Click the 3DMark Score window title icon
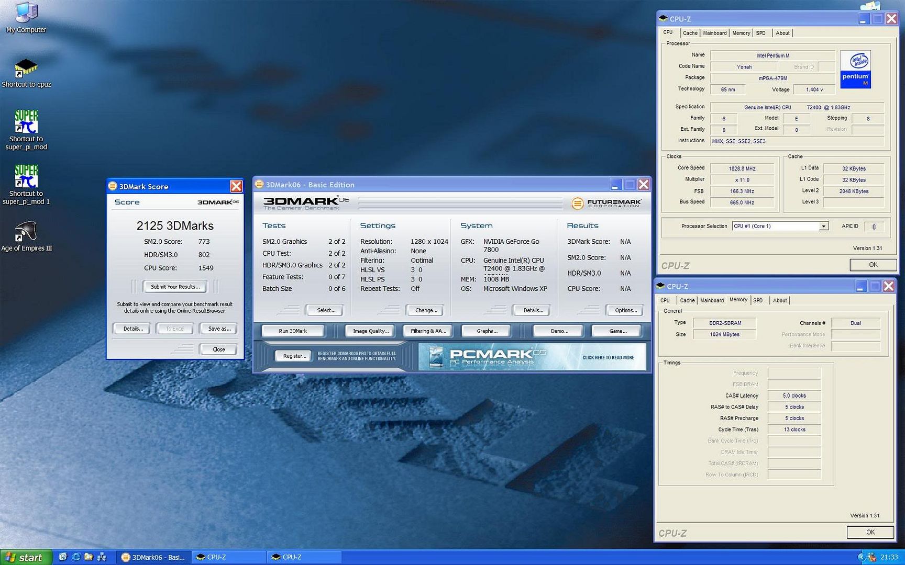905x565 pixels. click(x=112, y=186)
